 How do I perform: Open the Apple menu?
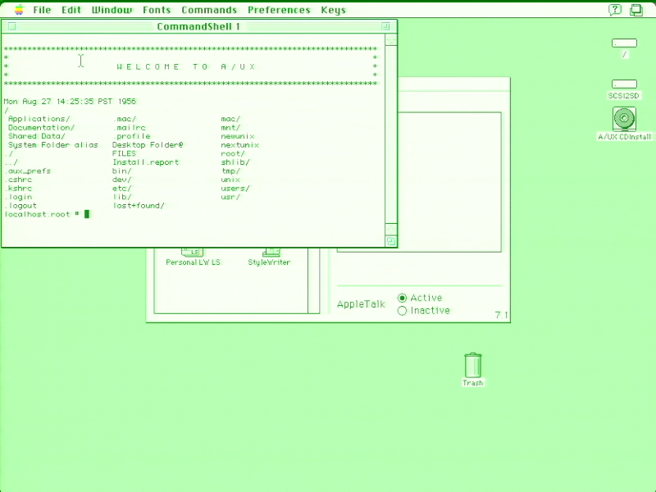[19, 10]
